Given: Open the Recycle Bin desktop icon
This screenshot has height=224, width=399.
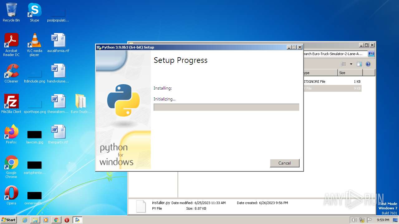Looking at the screenshot, I should coord(11,12).
